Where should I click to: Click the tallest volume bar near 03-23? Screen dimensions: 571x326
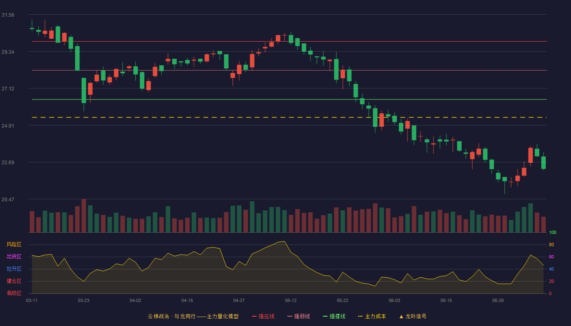tap(84, 216)
